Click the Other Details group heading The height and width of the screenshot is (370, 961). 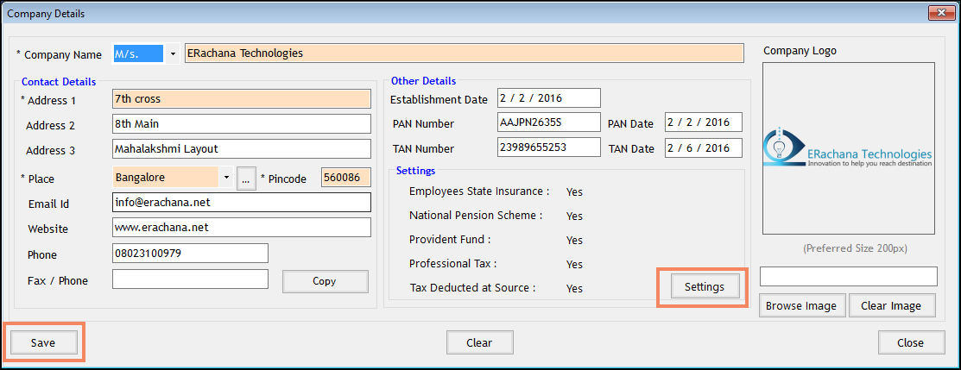423,81
